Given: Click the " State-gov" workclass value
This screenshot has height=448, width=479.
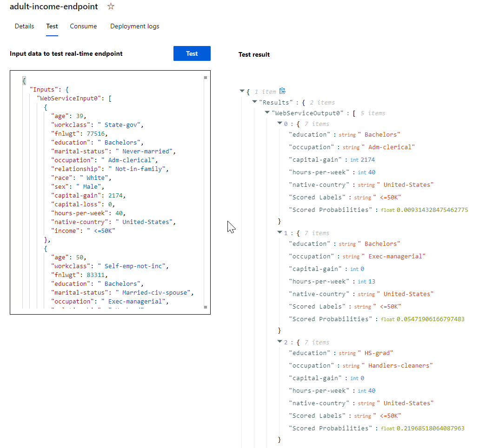Looking at the screenshot, I should 119,125.
